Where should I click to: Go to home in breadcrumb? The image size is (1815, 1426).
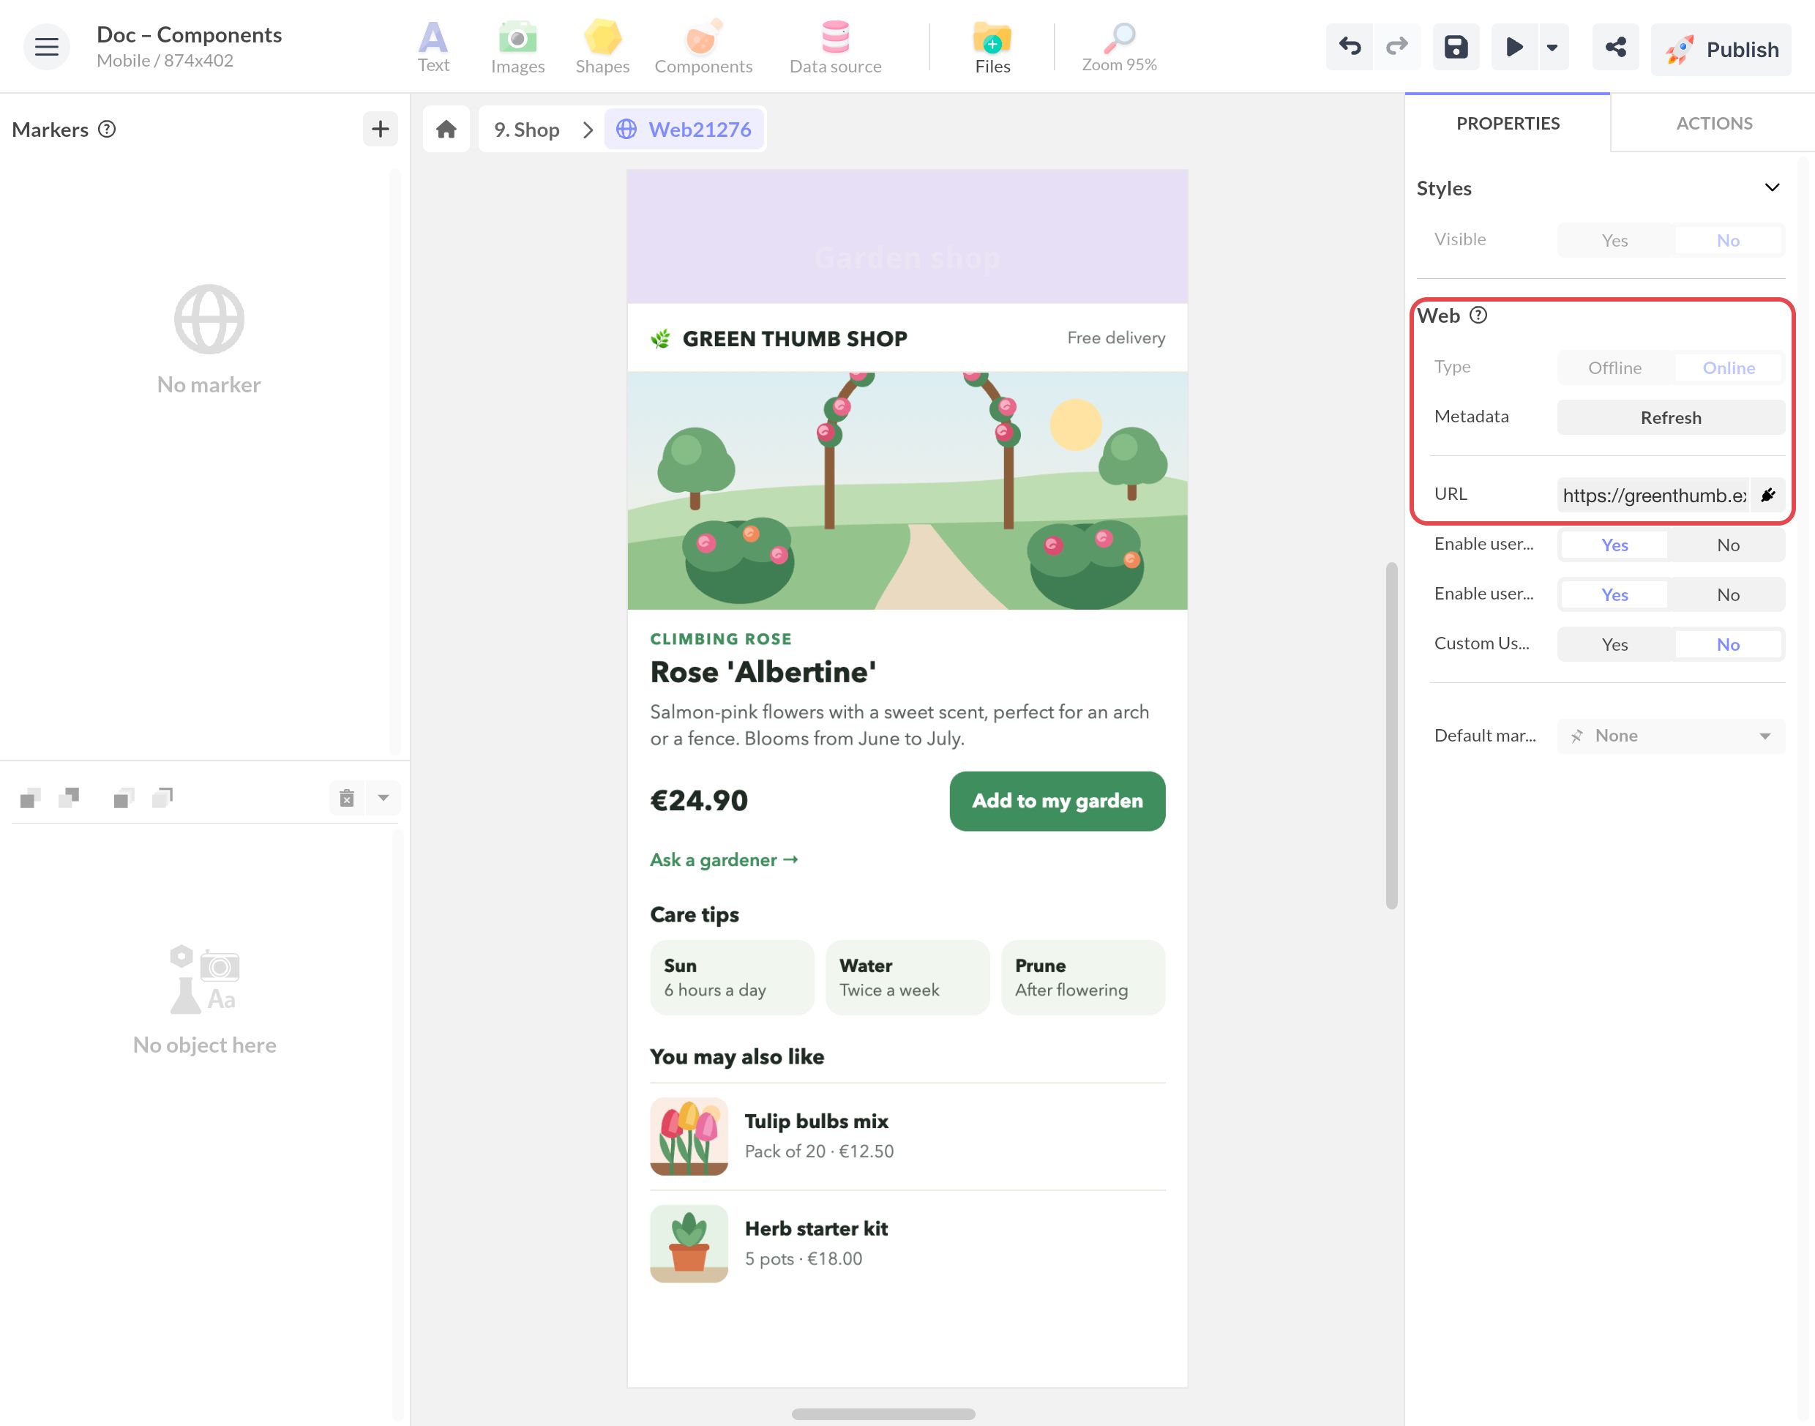(446, 130)
